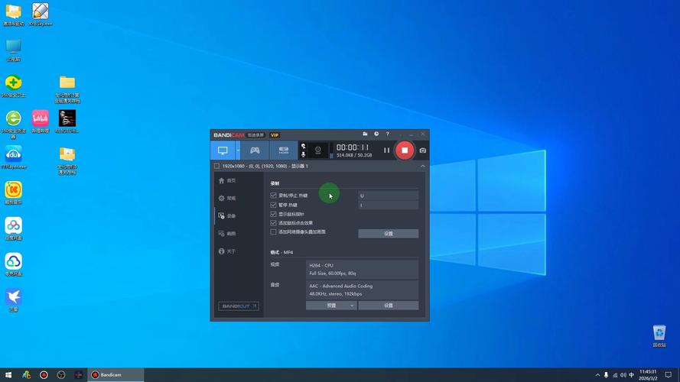The width and height of the screenshot is (680, 382).
Task: Click the record/stop hotkey field showing U
Action: point(388,196)
